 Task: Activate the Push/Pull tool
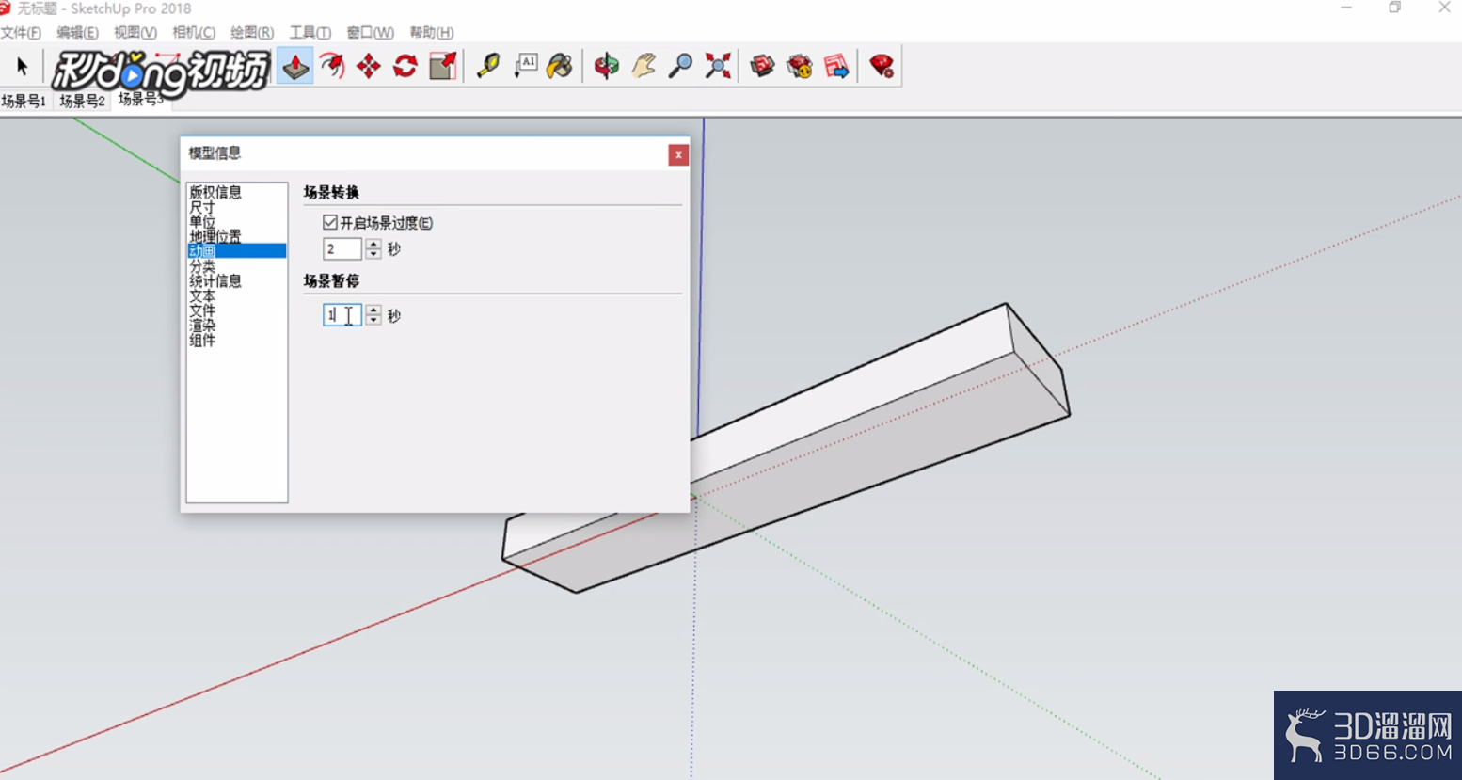tap(295, 66)
